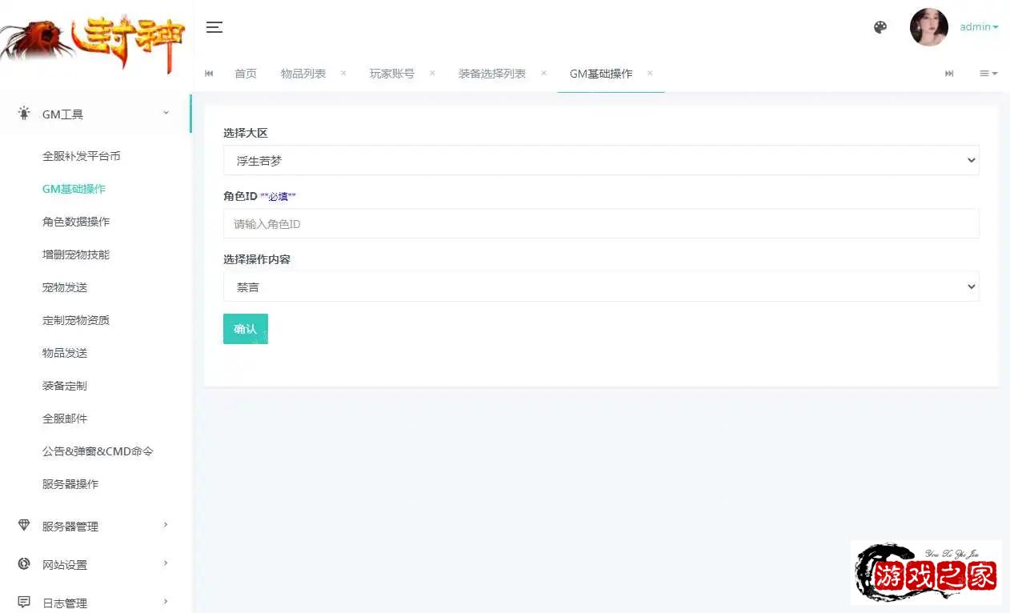Open the 选择操作内容 dropdown

coord(600,286)
